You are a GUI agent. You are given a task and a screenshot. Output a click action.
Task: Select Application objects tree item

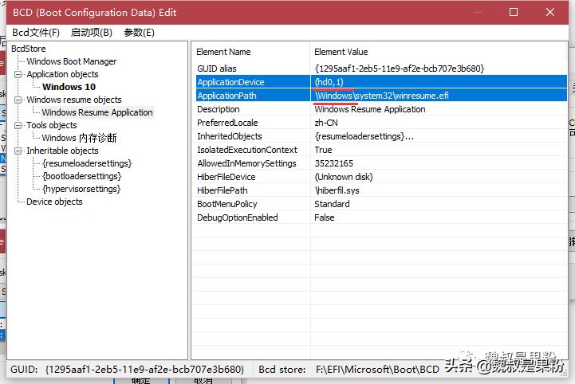click(x=63, y=74)
